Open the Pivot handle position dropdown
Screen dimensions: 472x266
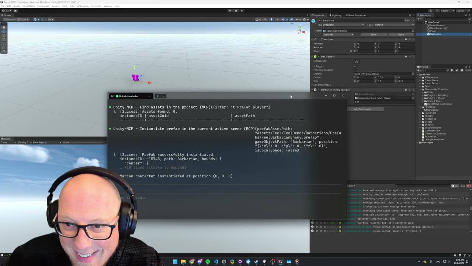(9, 19)
